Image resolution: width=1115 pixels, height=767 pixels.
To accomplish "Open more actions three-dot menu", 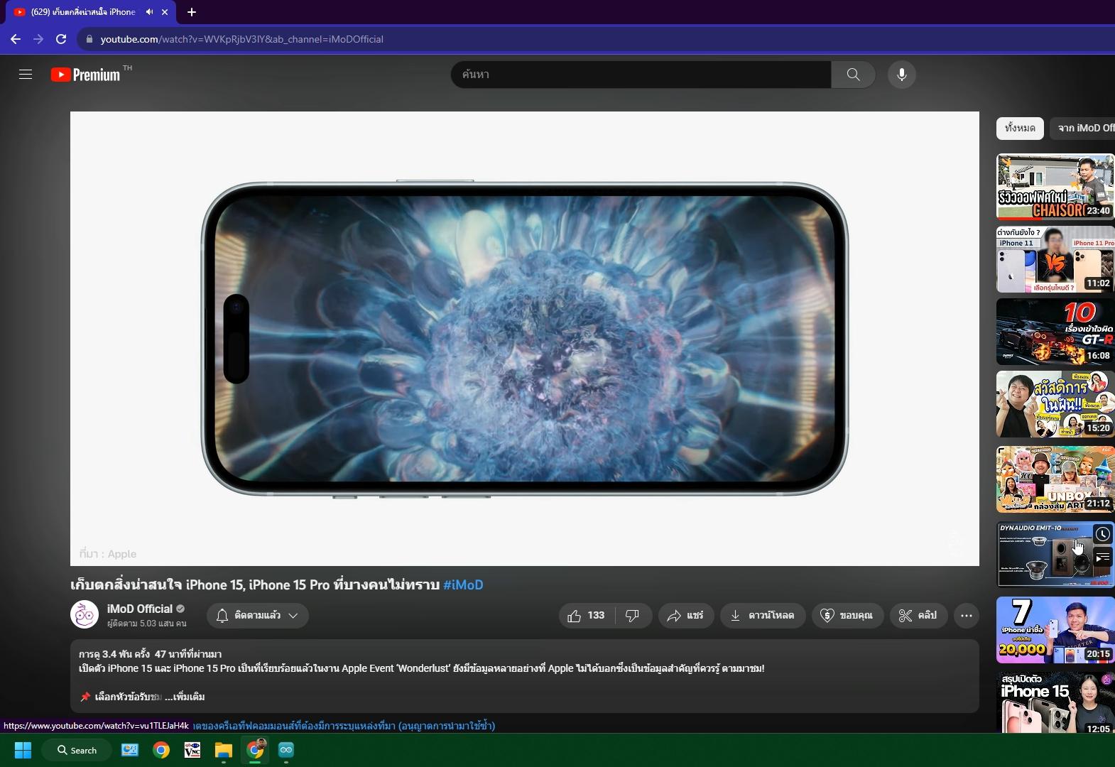I will (x=967, y=616).
